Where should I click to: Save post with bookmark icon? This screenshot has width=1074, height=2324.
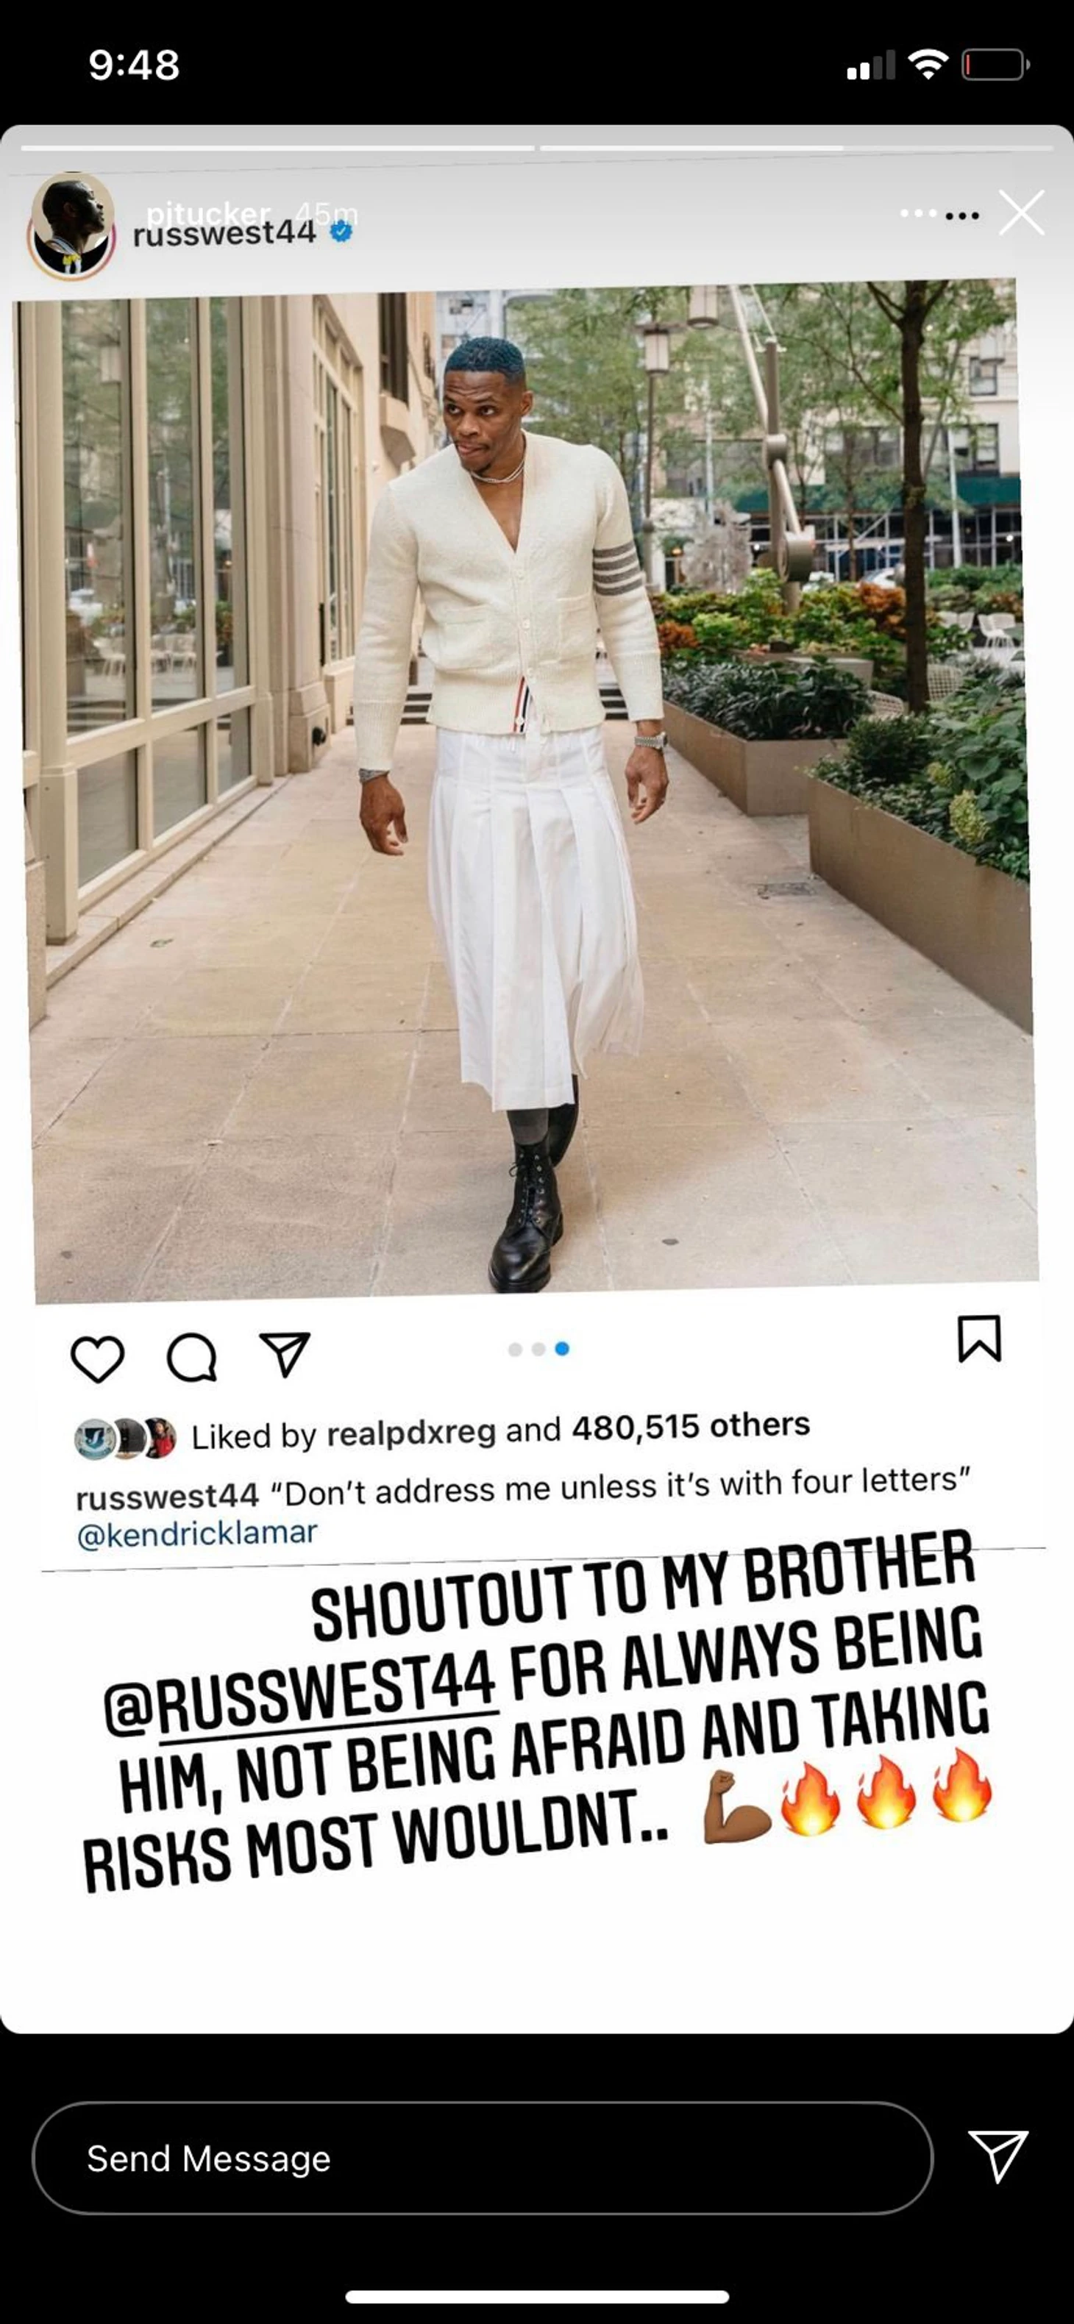click(x=979, y=1338)
